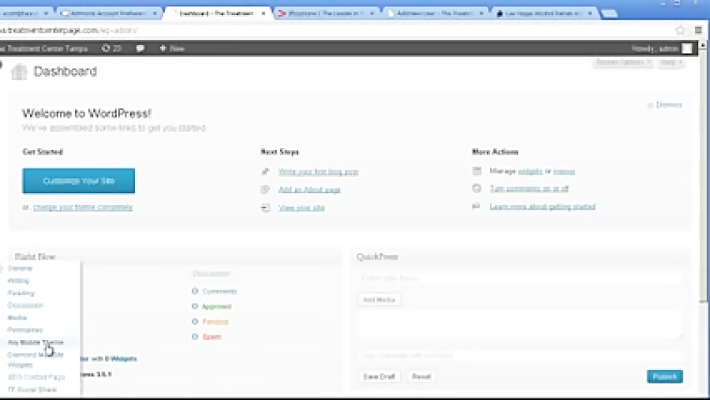The height and width of the screenshot is (400, 710).
Task: Click the widgets icon beside Manage widgets
Action: (476, 170)
